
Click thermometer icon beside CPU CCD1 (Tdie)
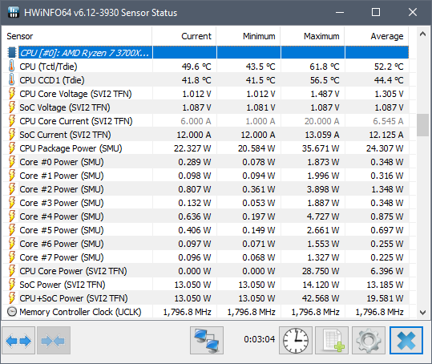[x=11, y=80]
